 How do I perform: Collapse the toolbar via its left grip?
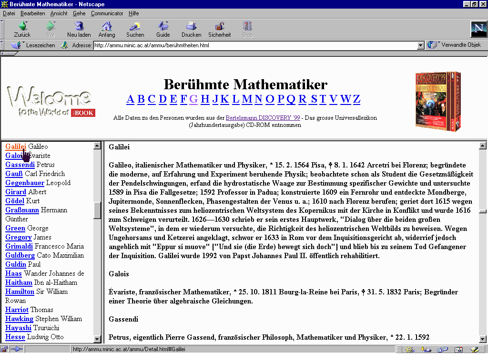point(2,29)
